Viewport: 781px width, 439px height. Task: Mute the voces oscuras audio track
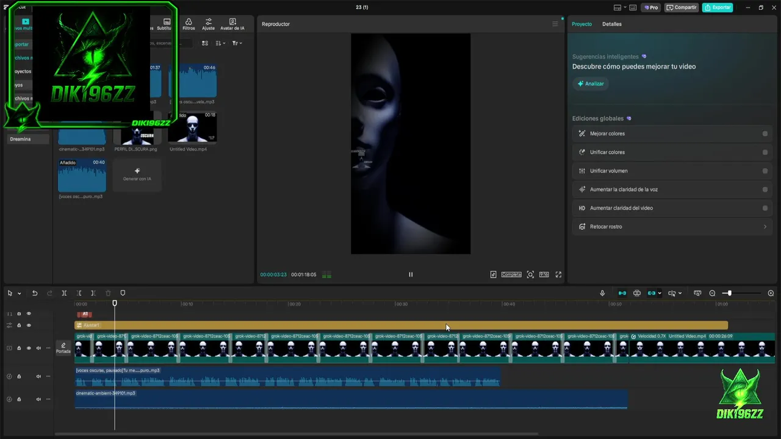click(38, 376)
